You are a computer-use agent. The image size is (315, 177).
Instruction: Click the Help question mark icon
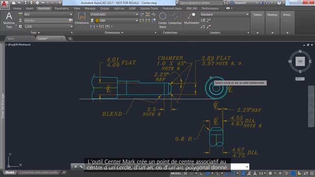279,3
